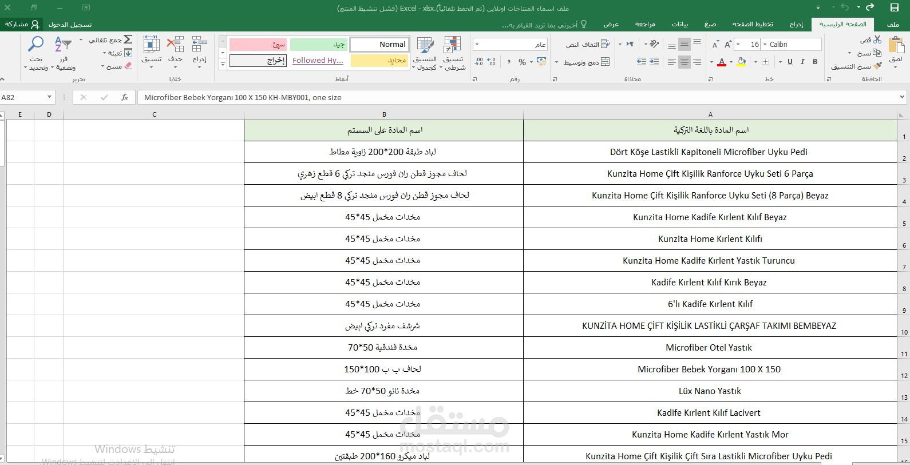Open Conditional Formatting (تنسيق شرطي)
The width and height of the screenshot is (910, 465).
click(453, 53)
